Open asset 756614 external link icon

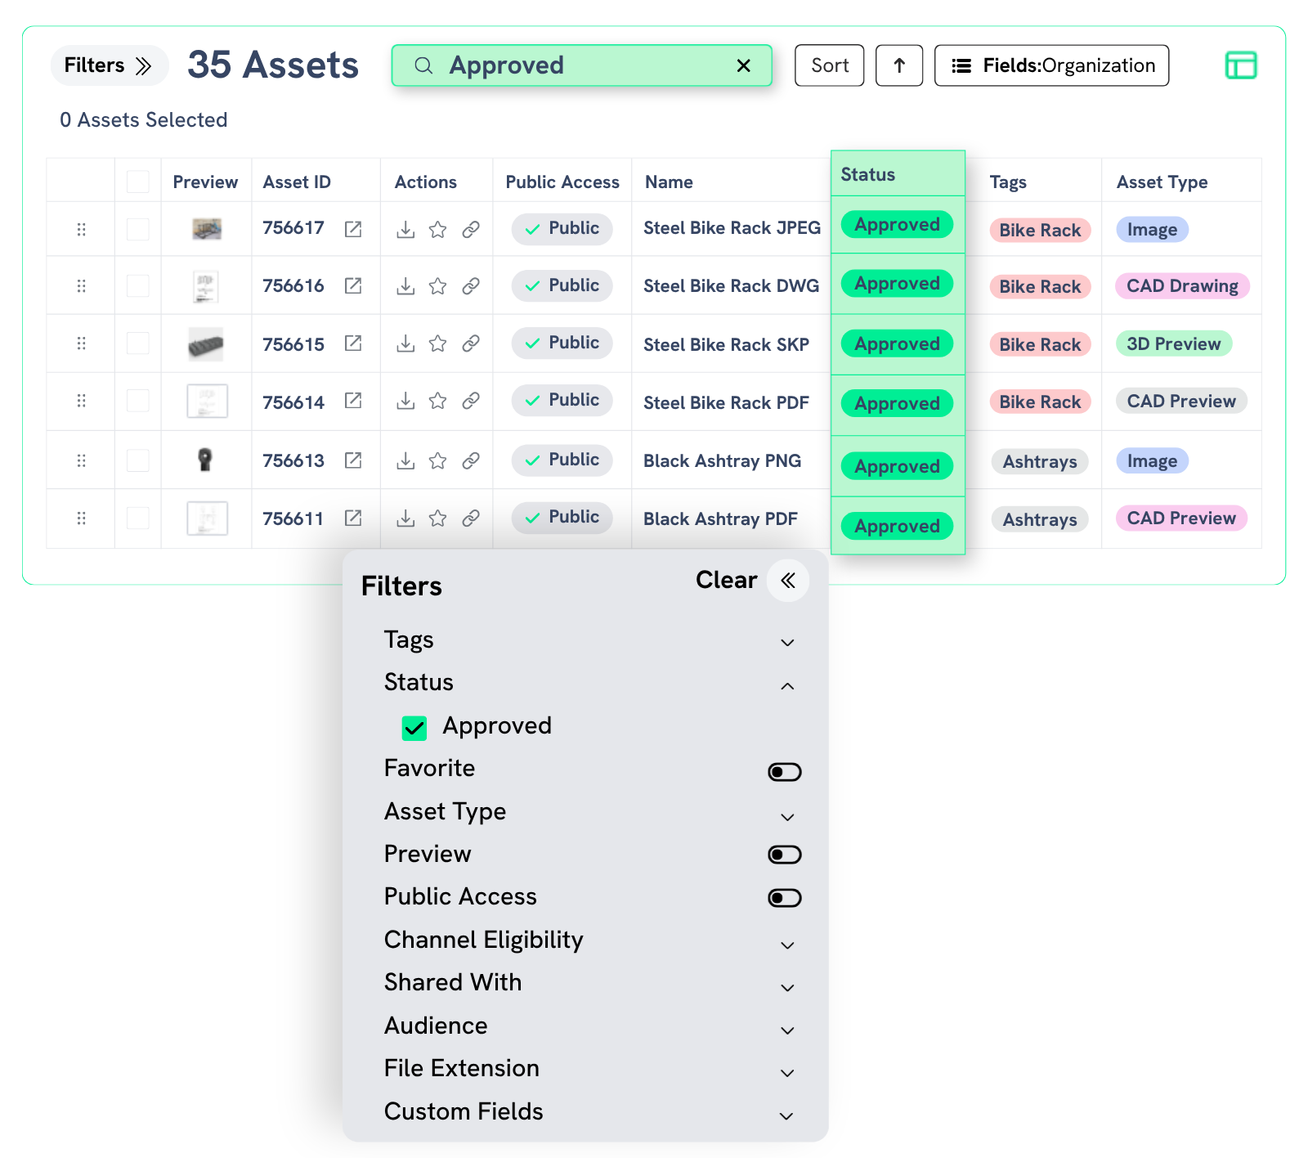pos(353,400)
